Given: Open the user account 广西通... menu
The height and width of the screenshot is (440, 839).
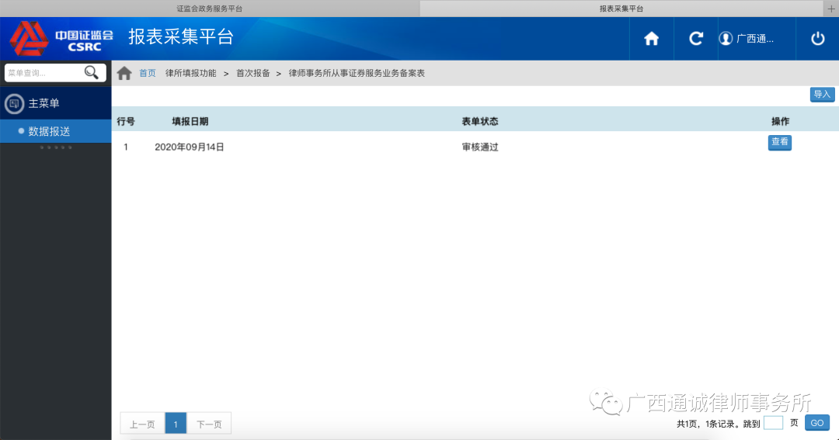Looking at the screenshot, I should pos(747,39).
